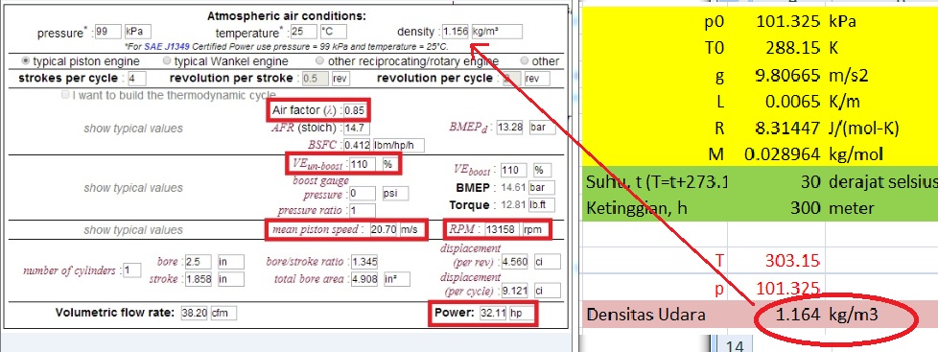The width and height of the screenshot is (938, 352).
Task: Click 'show typical values' beside AFR (stoich)
Action: point(132,129)
